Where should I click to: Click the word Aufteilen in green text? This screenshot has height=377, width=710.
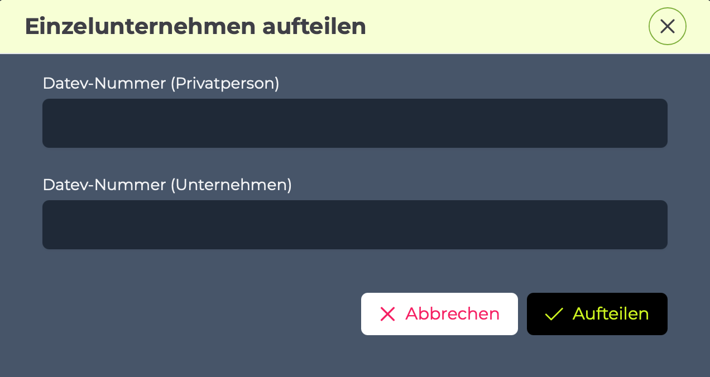(x=611, y=314)
